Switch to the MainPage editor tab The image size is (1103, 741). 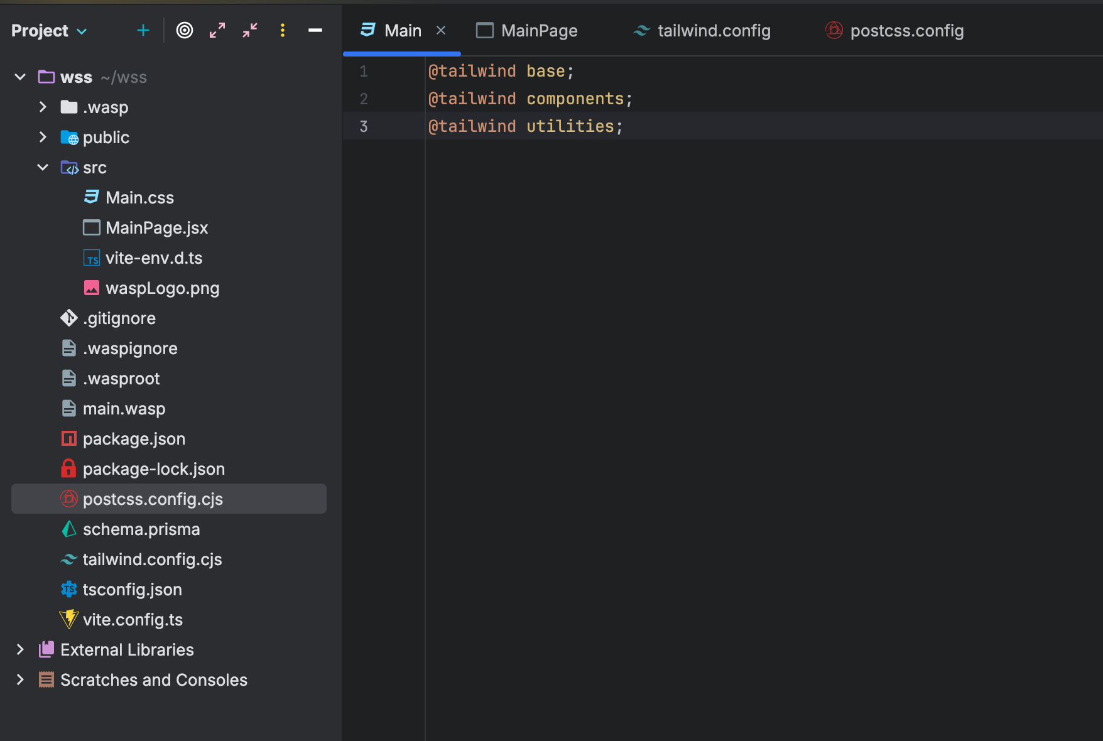tap(527, 30)
